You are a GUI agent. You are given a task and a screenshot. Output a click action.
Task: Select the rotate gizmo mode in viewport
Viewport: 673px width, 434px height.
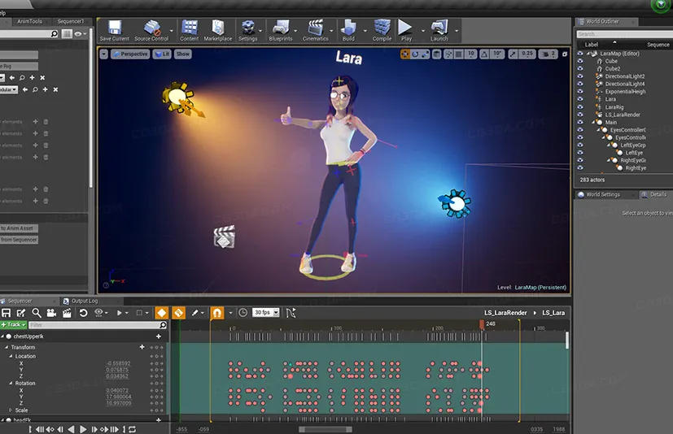point(414,54)
